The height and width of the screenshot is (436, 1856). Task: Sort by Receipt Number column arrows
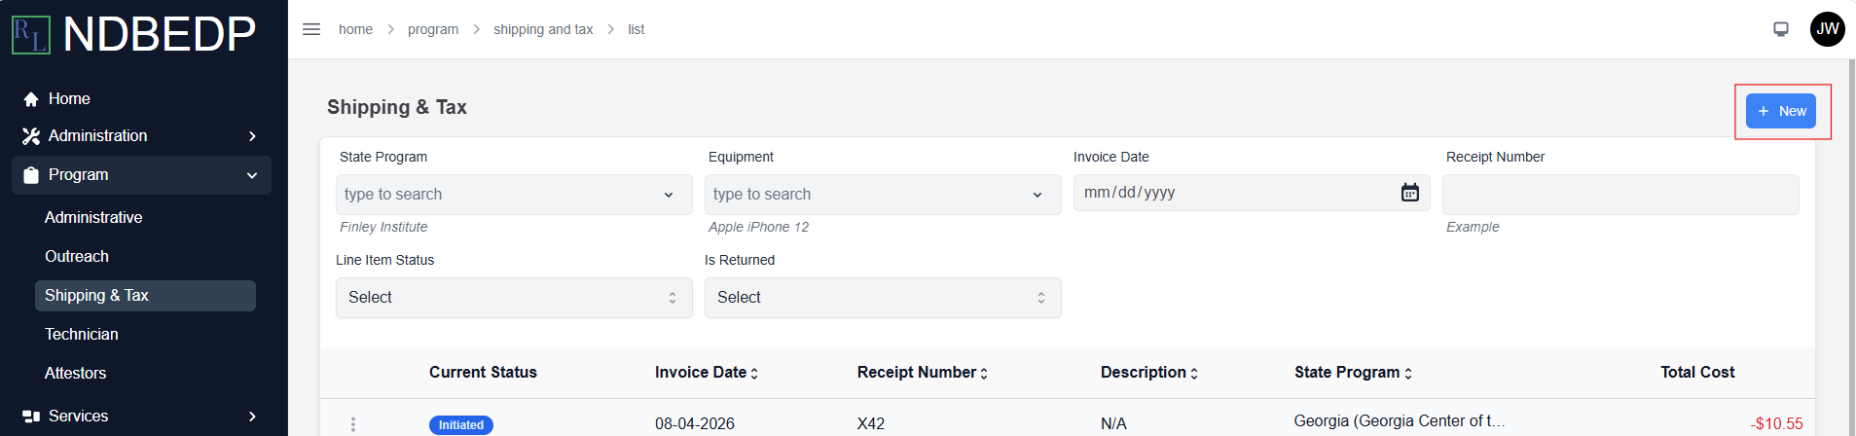pyautogui.click(x=984, y=373)
